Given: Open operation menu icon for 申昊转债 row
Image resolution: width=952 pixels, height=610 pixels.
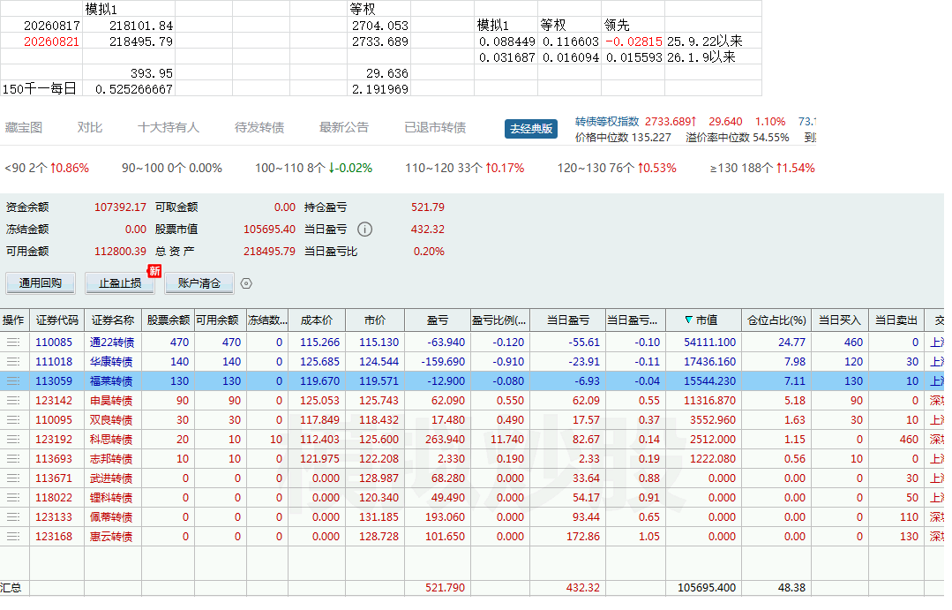Looking at the screenshot, I should coord(12,401).
